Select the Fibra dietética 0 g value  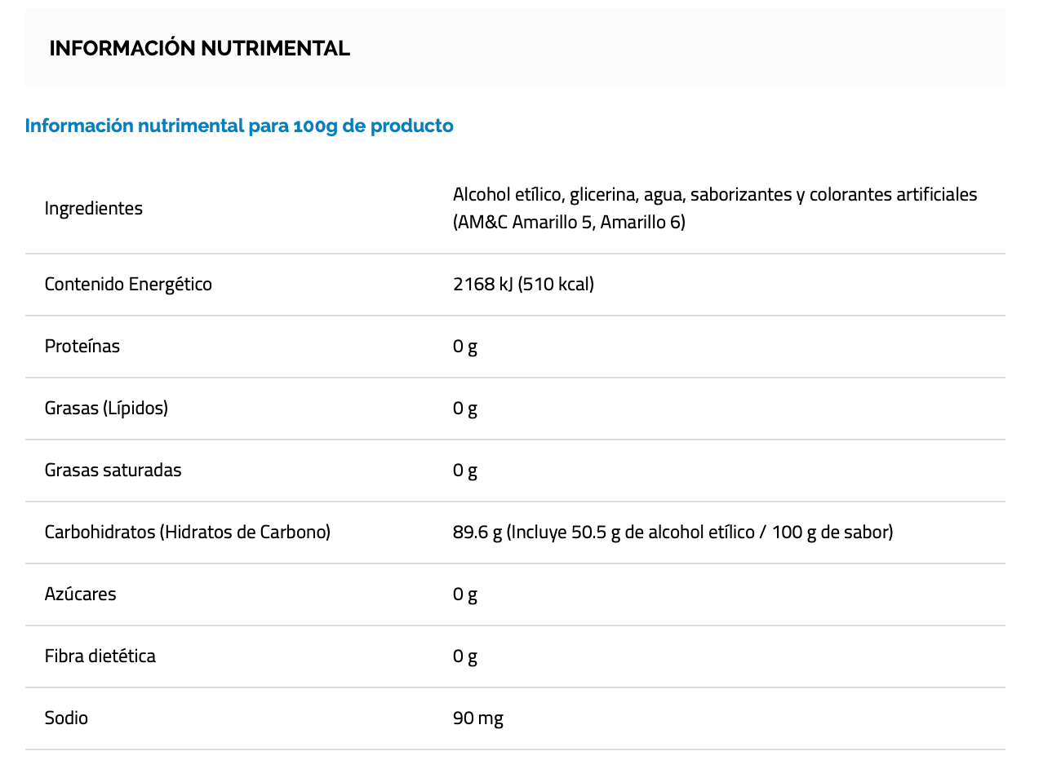(465, 656)
